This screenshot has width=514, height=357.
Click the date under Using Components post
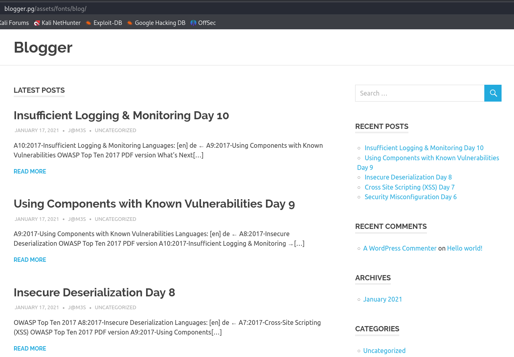[37, 219]
